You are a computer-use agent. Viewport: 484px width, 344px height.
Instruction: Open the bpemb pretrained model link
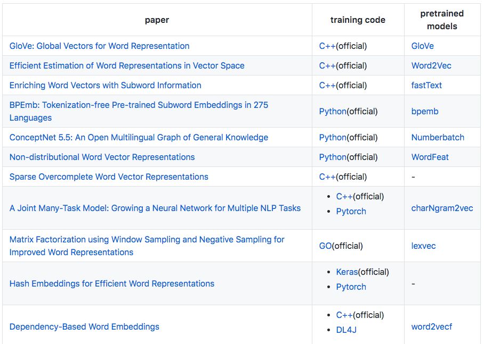tap(425, 111)
